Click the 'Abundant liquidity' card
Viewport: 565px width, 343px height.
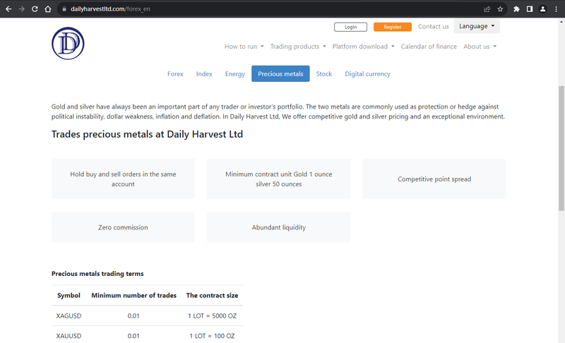point(278,227)
